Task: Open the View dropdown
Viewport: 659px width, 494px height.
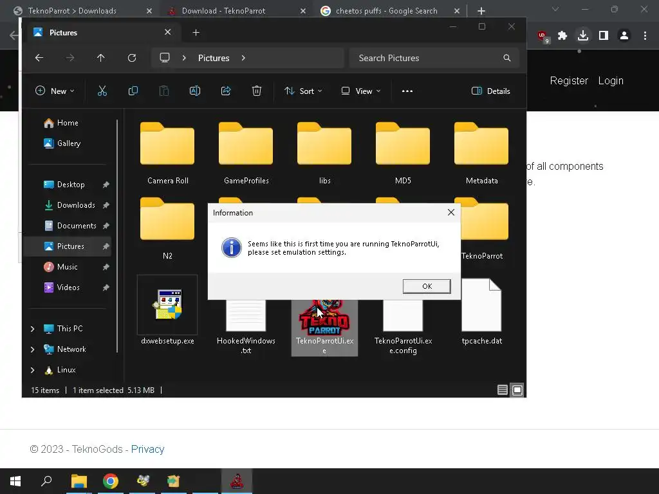Action: pyautogui.click(x=360, y=91)
